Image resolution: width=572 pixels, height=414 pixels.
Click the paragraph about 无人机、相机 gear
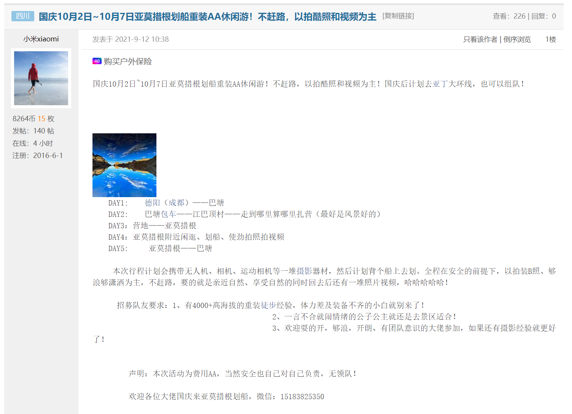pos(324,277)
